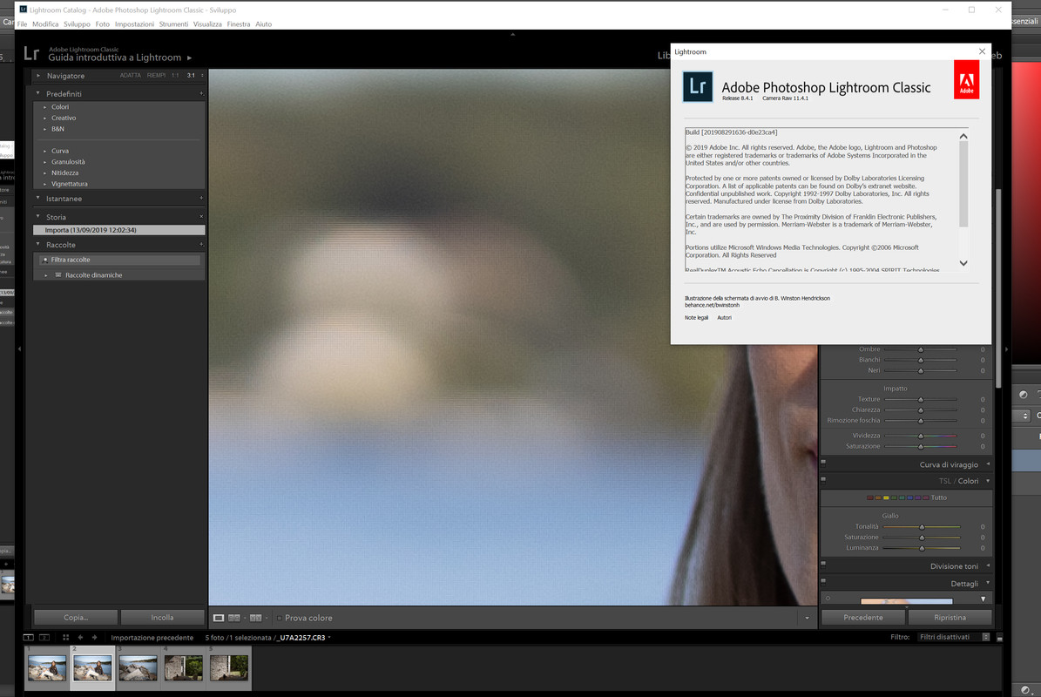Open the Sviluppo menu

point(77,24)
